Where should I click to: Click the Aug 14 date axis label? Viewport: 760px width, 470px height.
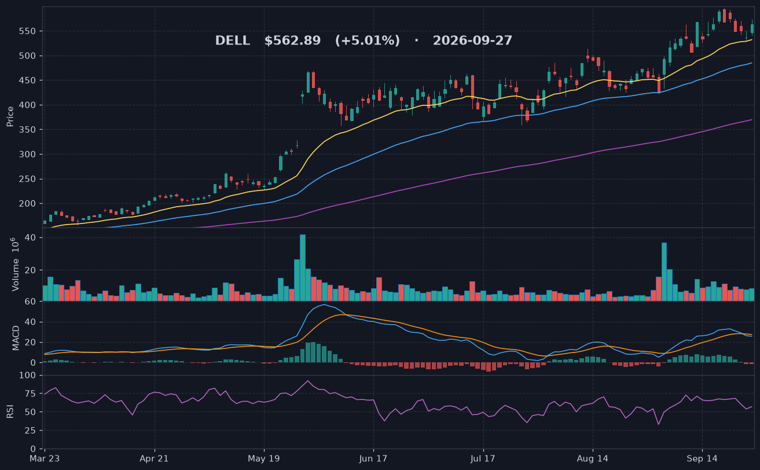coord(593,458)
